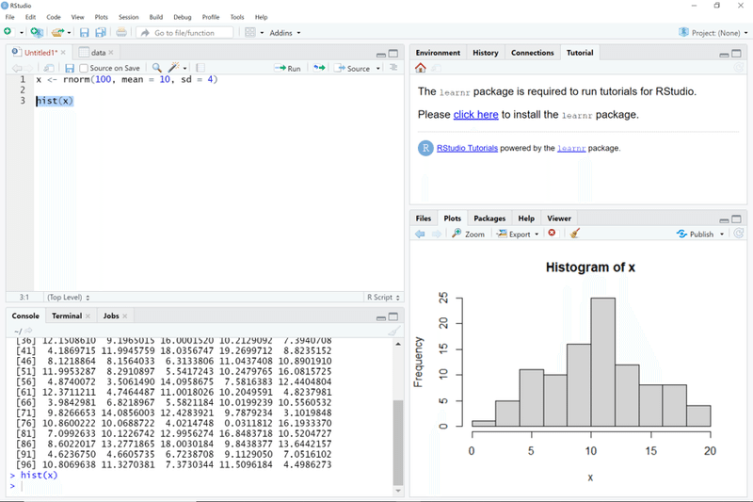Click the Re-run previous code icon

319,68
